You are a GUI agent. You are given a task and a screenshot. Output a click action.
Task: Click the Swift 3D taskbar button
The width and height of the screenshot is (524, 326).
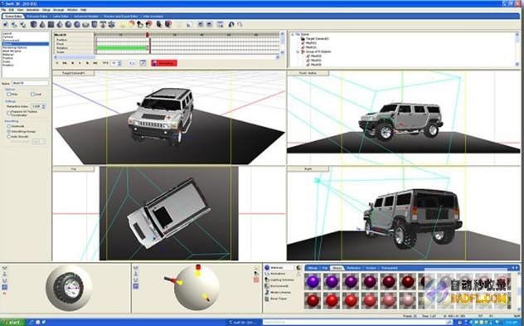tap(243, 323)
